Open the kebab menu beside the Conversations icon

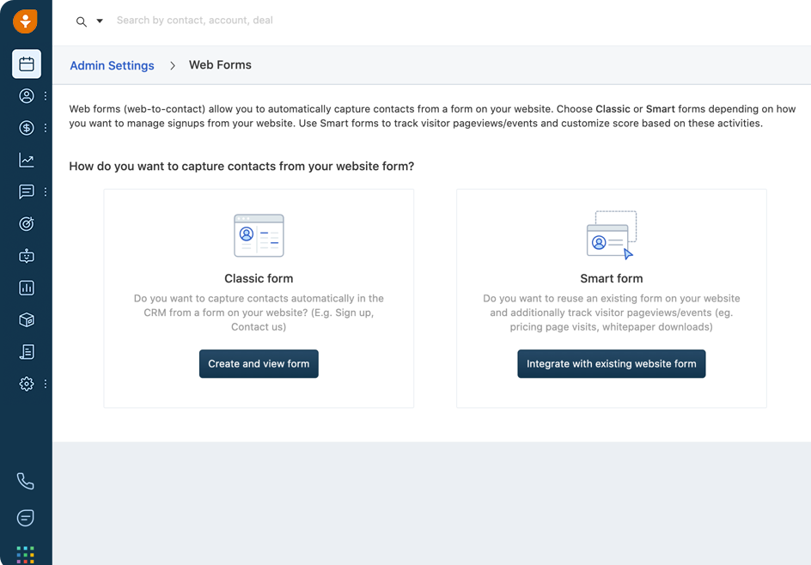[x=45, y=191]
